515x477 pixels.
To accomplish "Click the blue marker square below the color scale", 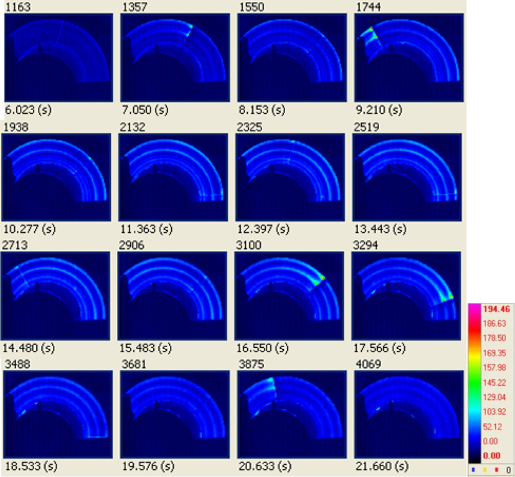I will pyautogui.click(x=473, y=469).
